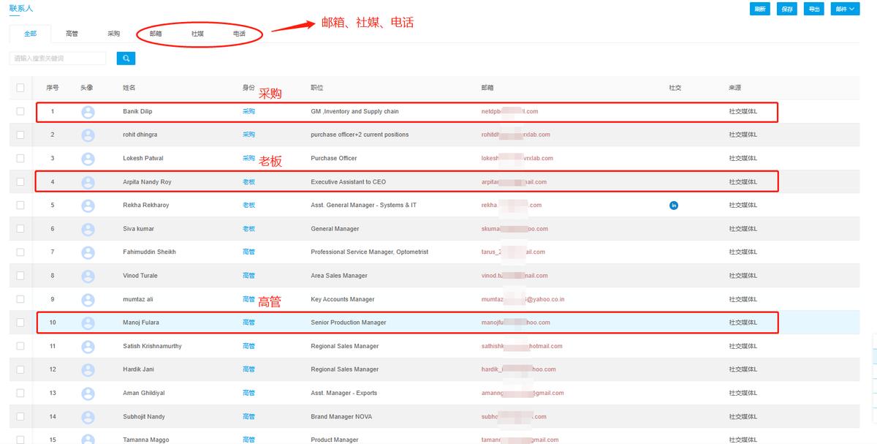Click 采购 identity link for rohit dhingra
The image size is (877, 444).
pyautogui.click(x=248, y=135)
